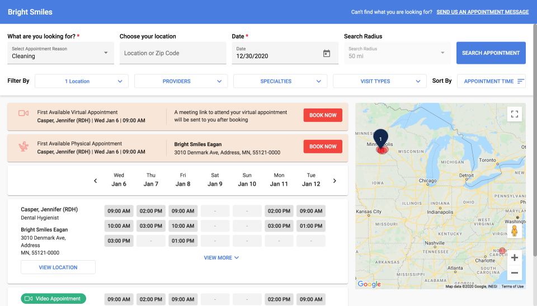
Task: Click the Wed Jan 6 date header
Action: [x=119, y=180]
